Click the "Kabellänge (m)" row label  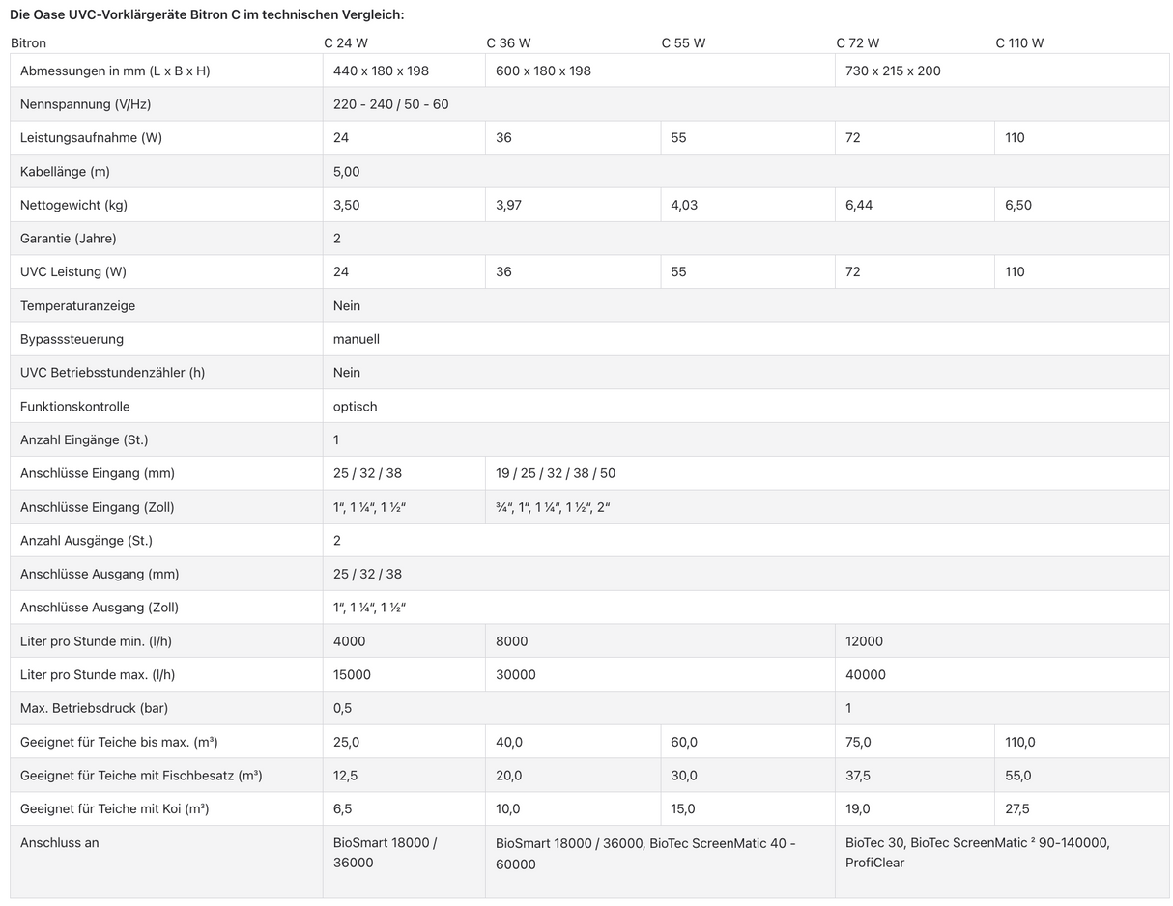click(x=66, y=171)
